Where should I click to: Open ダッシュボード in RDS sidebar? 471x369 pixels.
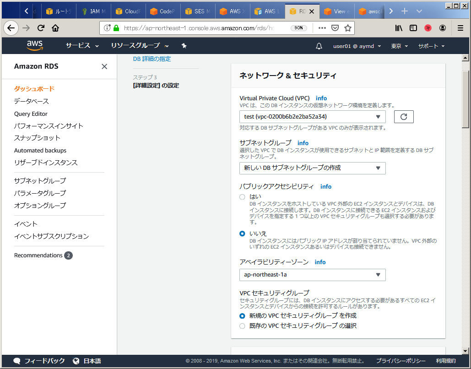pos(34,89)
